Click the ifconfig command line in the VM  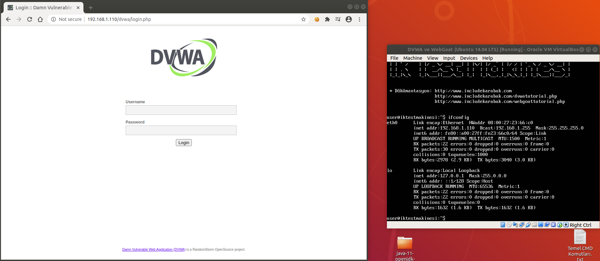[x=428, y=117]
